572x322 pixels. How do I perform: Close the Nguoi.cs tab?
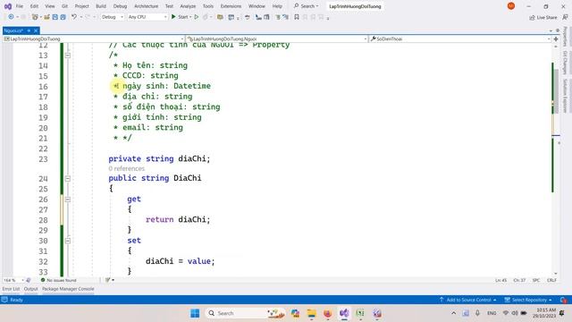(x=36, y=30)
